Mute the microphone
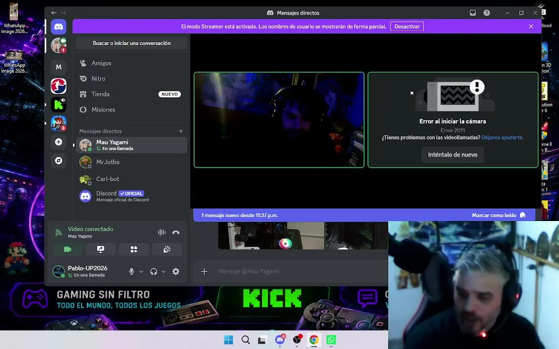 click(x=132, y=271)
